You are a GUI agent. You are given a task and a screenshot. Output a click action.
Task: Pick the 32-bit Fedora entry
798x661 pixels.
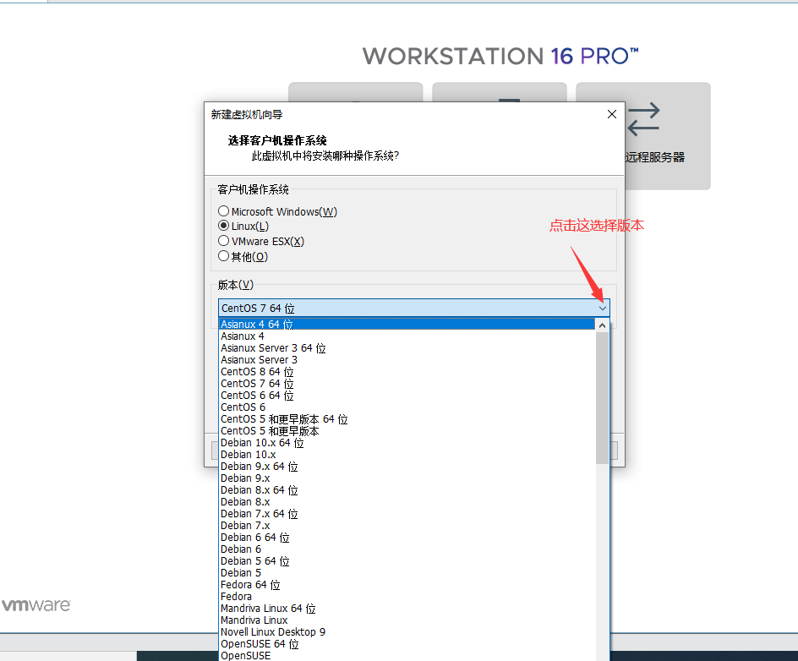coord(407,597)
